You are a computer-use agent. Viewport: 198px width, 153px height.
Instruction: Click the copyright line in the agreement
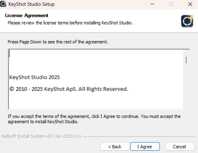pos(69,89)
